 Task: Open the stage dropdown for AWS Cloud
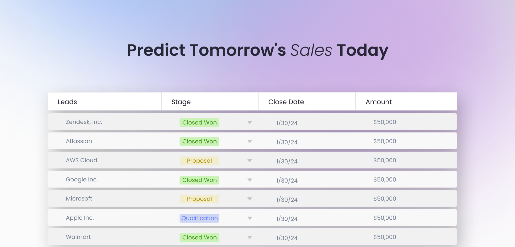tap(249, 161)
